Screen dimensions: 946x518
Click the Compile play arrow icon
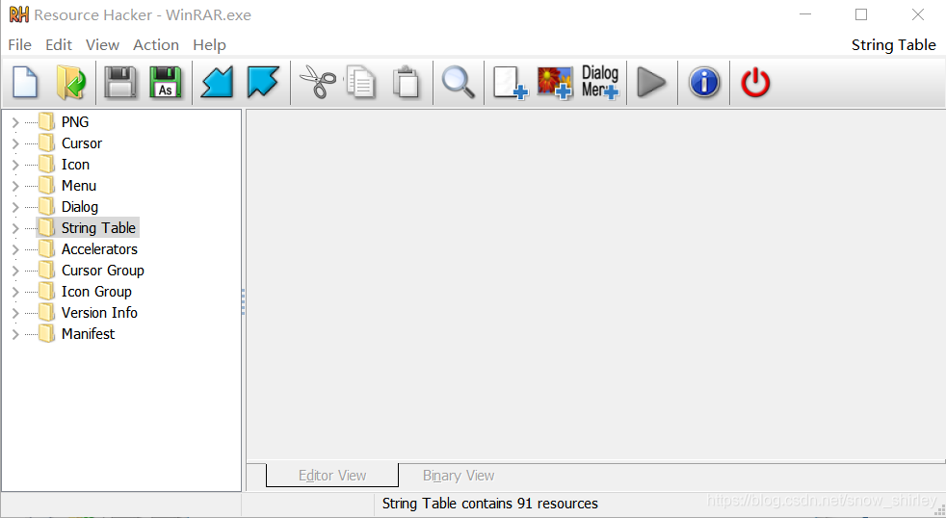point(651,83)
